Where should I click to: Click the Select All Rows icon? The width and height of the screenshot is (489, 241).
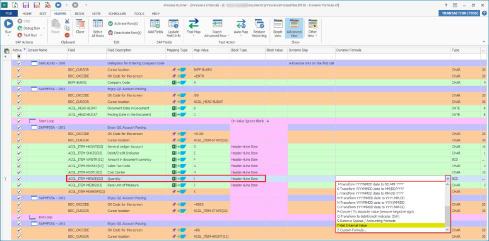pos(98,24)
